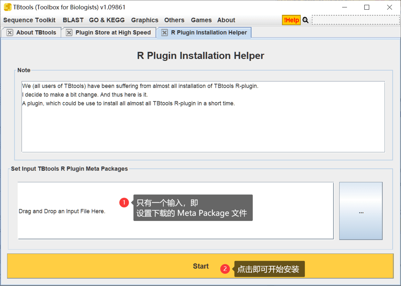Open the Others menu
401x286 pixels.
174,20
